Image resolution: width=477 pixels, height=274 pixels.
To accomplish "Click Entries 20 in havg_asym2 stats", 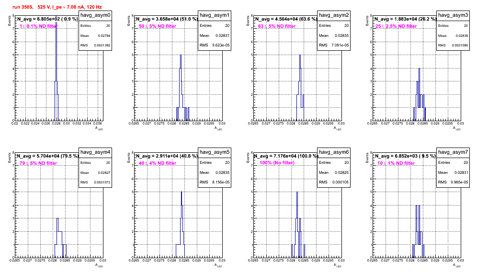I will point(334,25).
